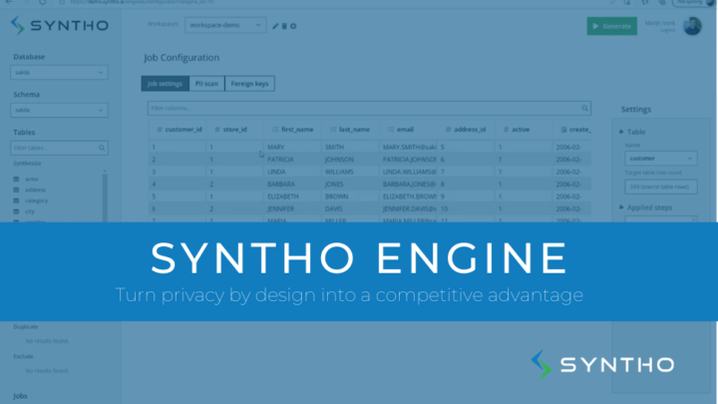Click the Logout link
This screenshot has height=404, width=718.
pos(667,30)
